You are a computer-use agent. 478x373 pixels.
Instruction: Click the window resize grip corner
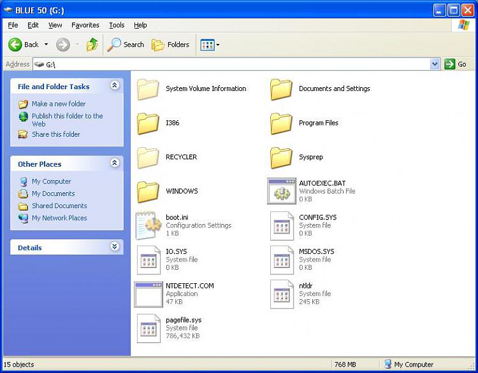472,367
